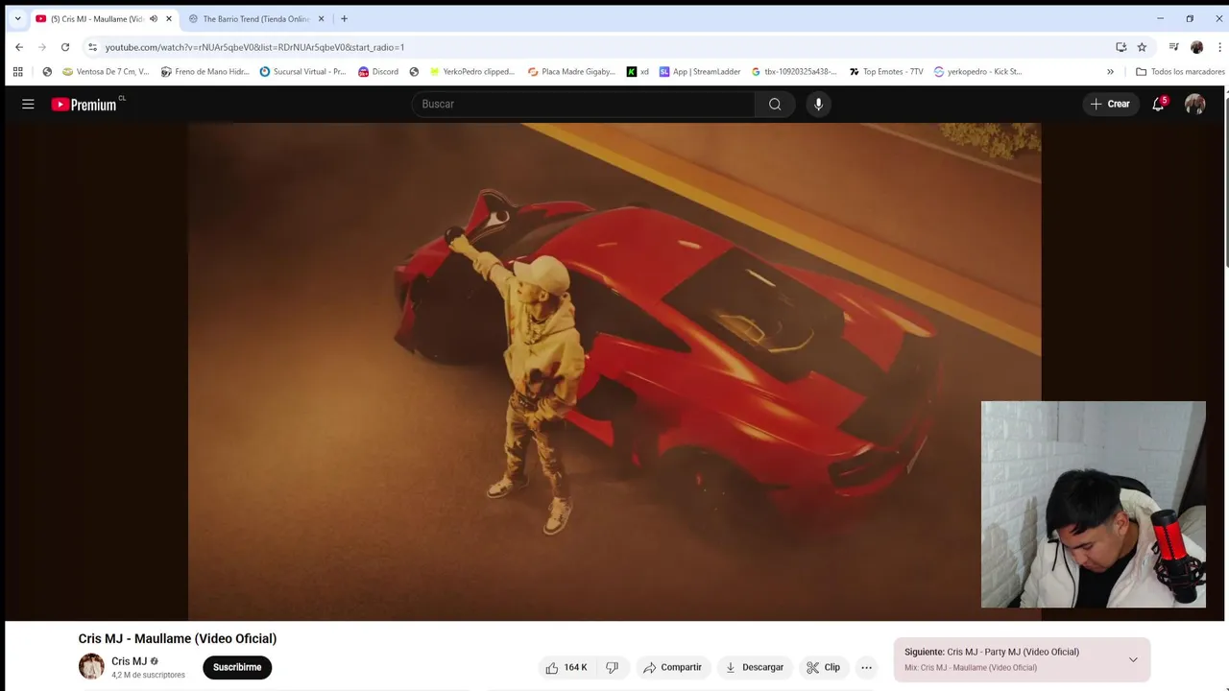Click the Descargar download button
This screenshot has height=691, width=1229.
pyautogui.click(x=755, y=667)
